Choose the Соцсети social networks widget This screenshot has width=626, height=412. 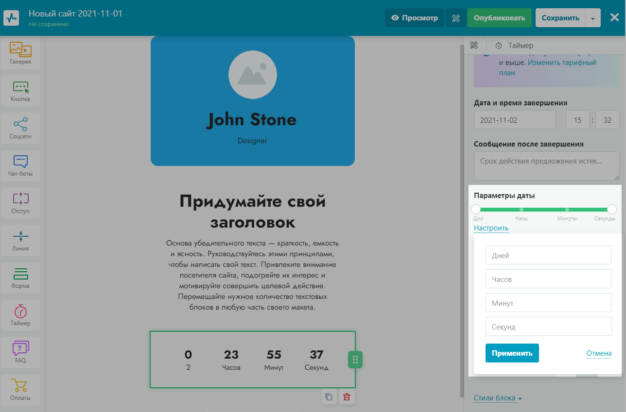click(x=20, y=128)
